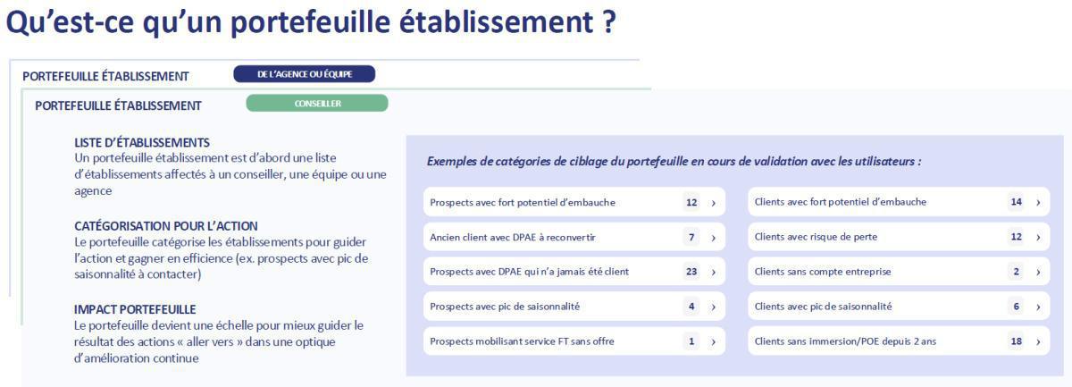The height and width of the screenshot is (387, 1072).
Task: Open chevron for Clients sans immersion/POE depuis 2 ans
Action: 1038,341
